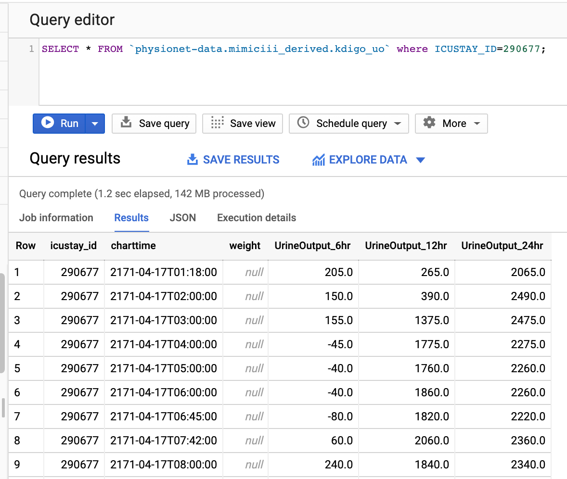The image size is (567, 479).
Task: Click line number 1 in the editor
Action: 31,49
